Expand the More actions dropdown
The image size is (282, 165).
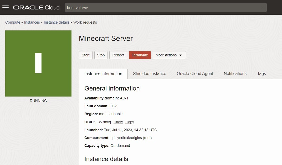[x=169, y=55]
